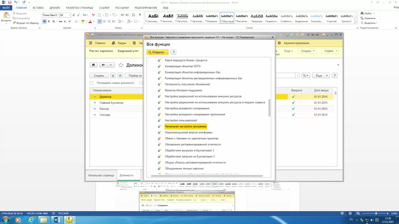
Task: Add current page to favorites with star icon
Action: click(x=121, y=65)
